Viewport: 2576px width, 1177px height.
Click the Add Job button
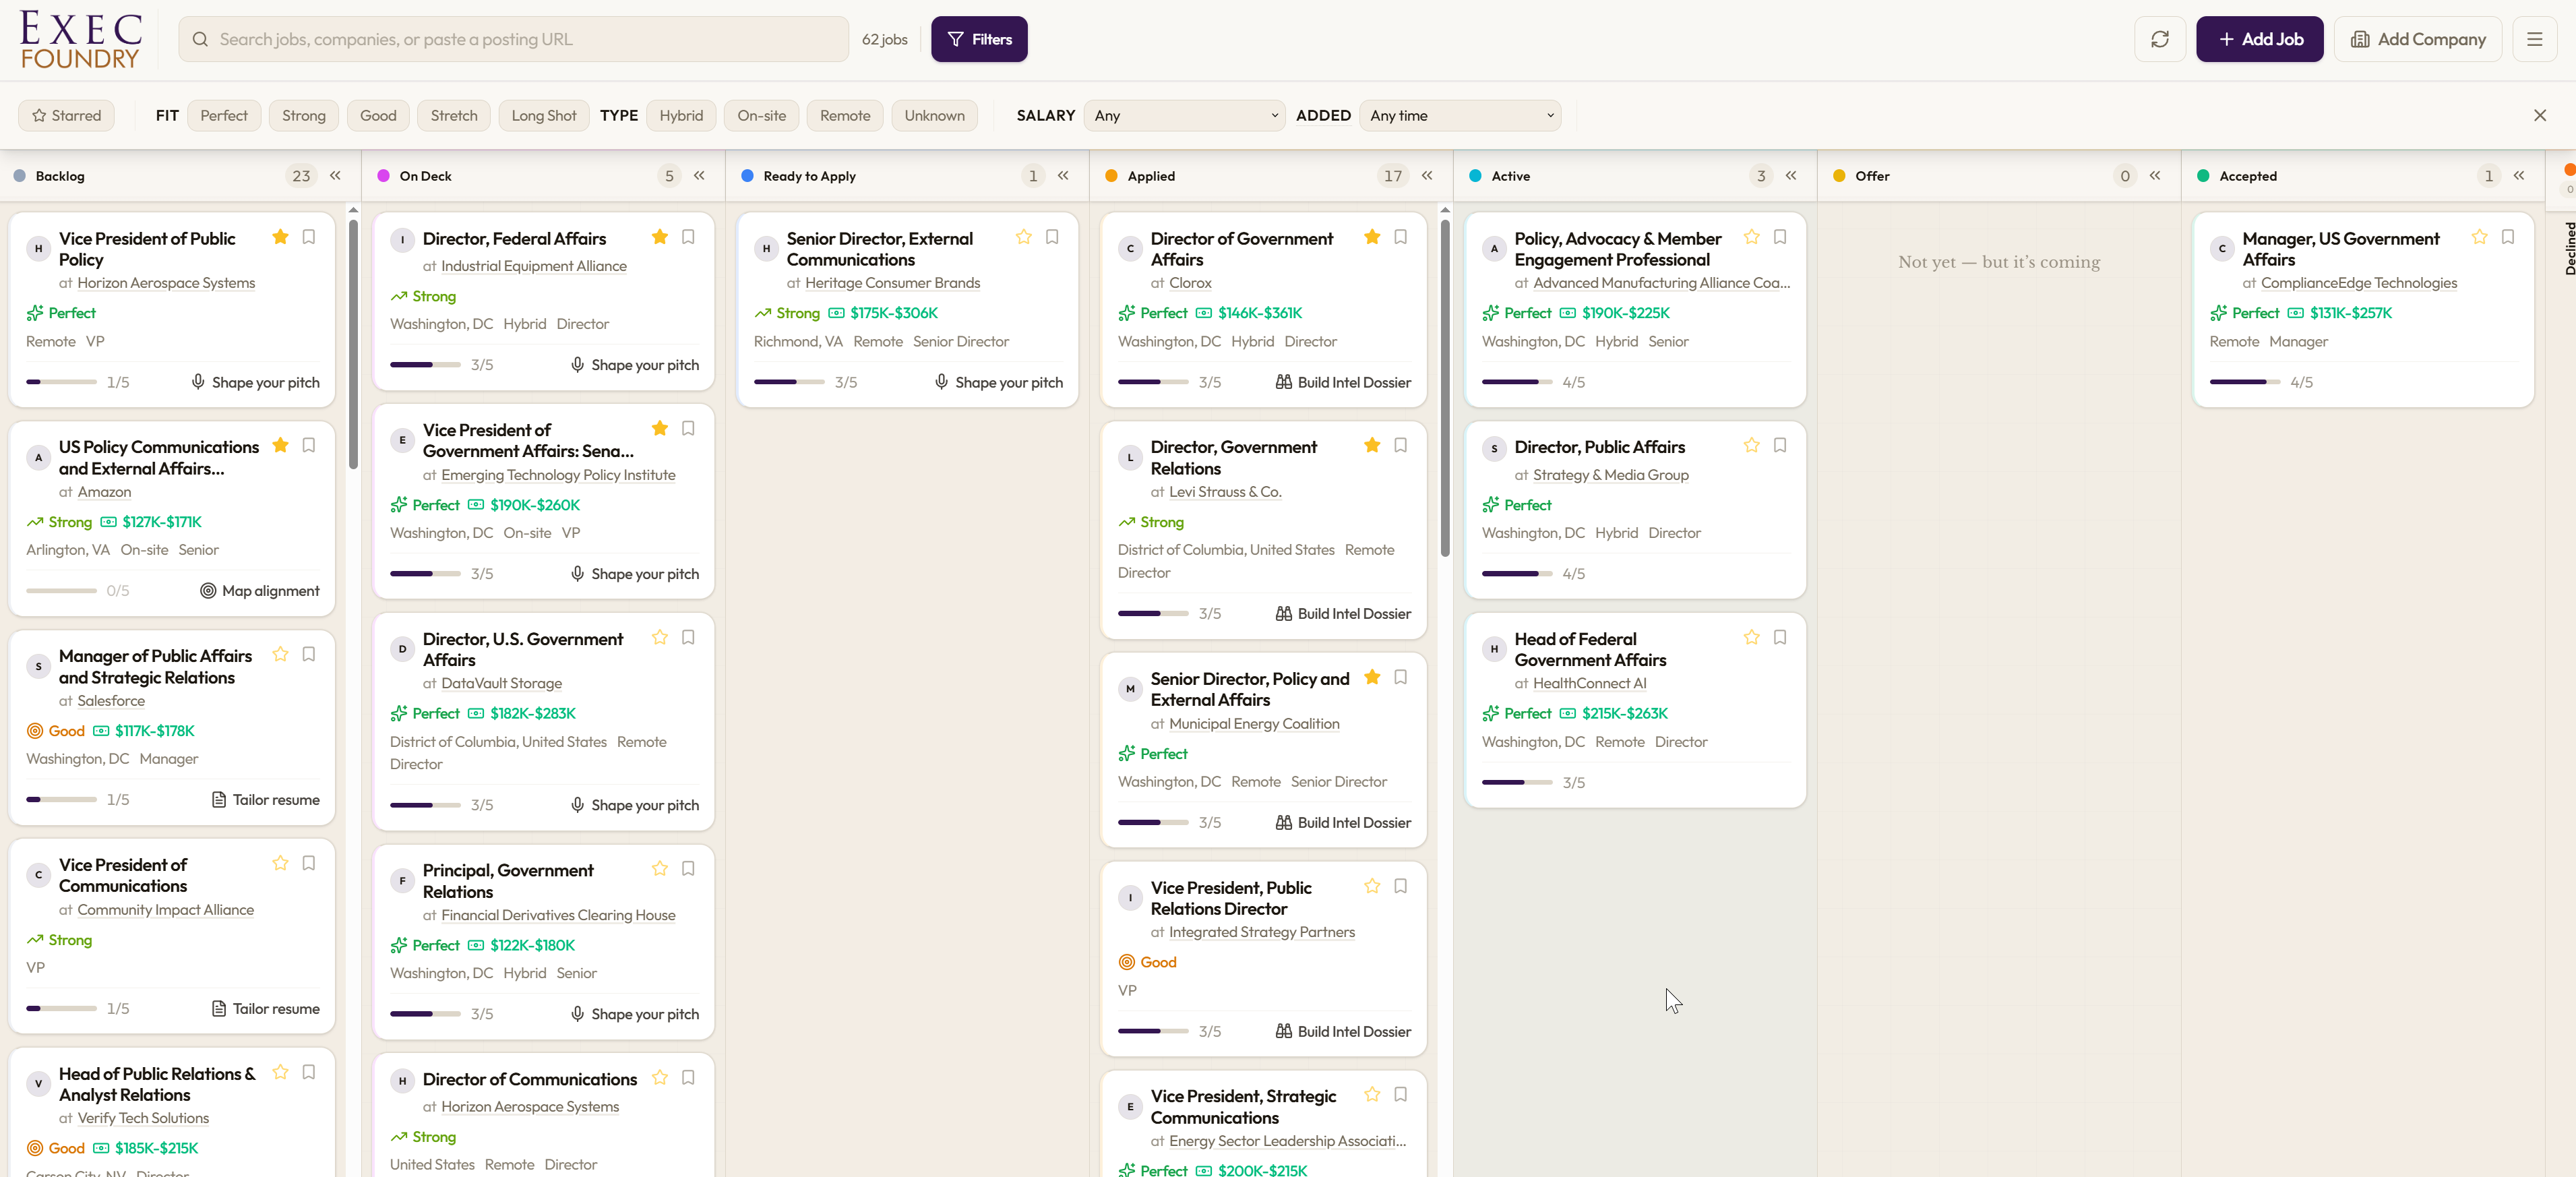click(2259, 39)
